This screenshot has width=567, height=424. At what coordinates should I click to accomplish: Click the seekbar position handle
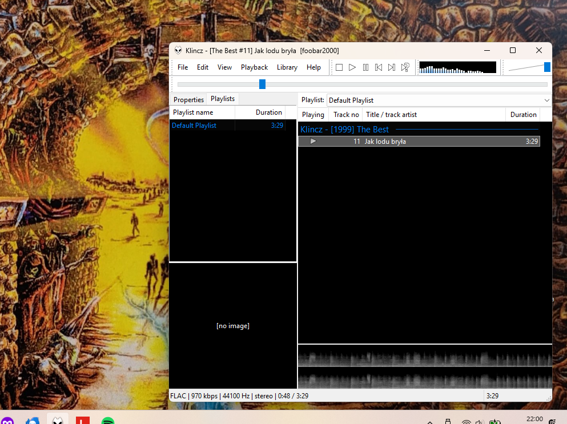(263, 84)
